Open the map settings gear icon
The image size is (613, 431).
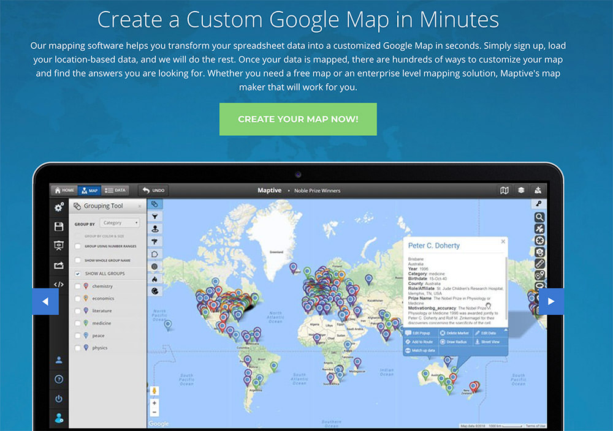(x=59, y=208)
